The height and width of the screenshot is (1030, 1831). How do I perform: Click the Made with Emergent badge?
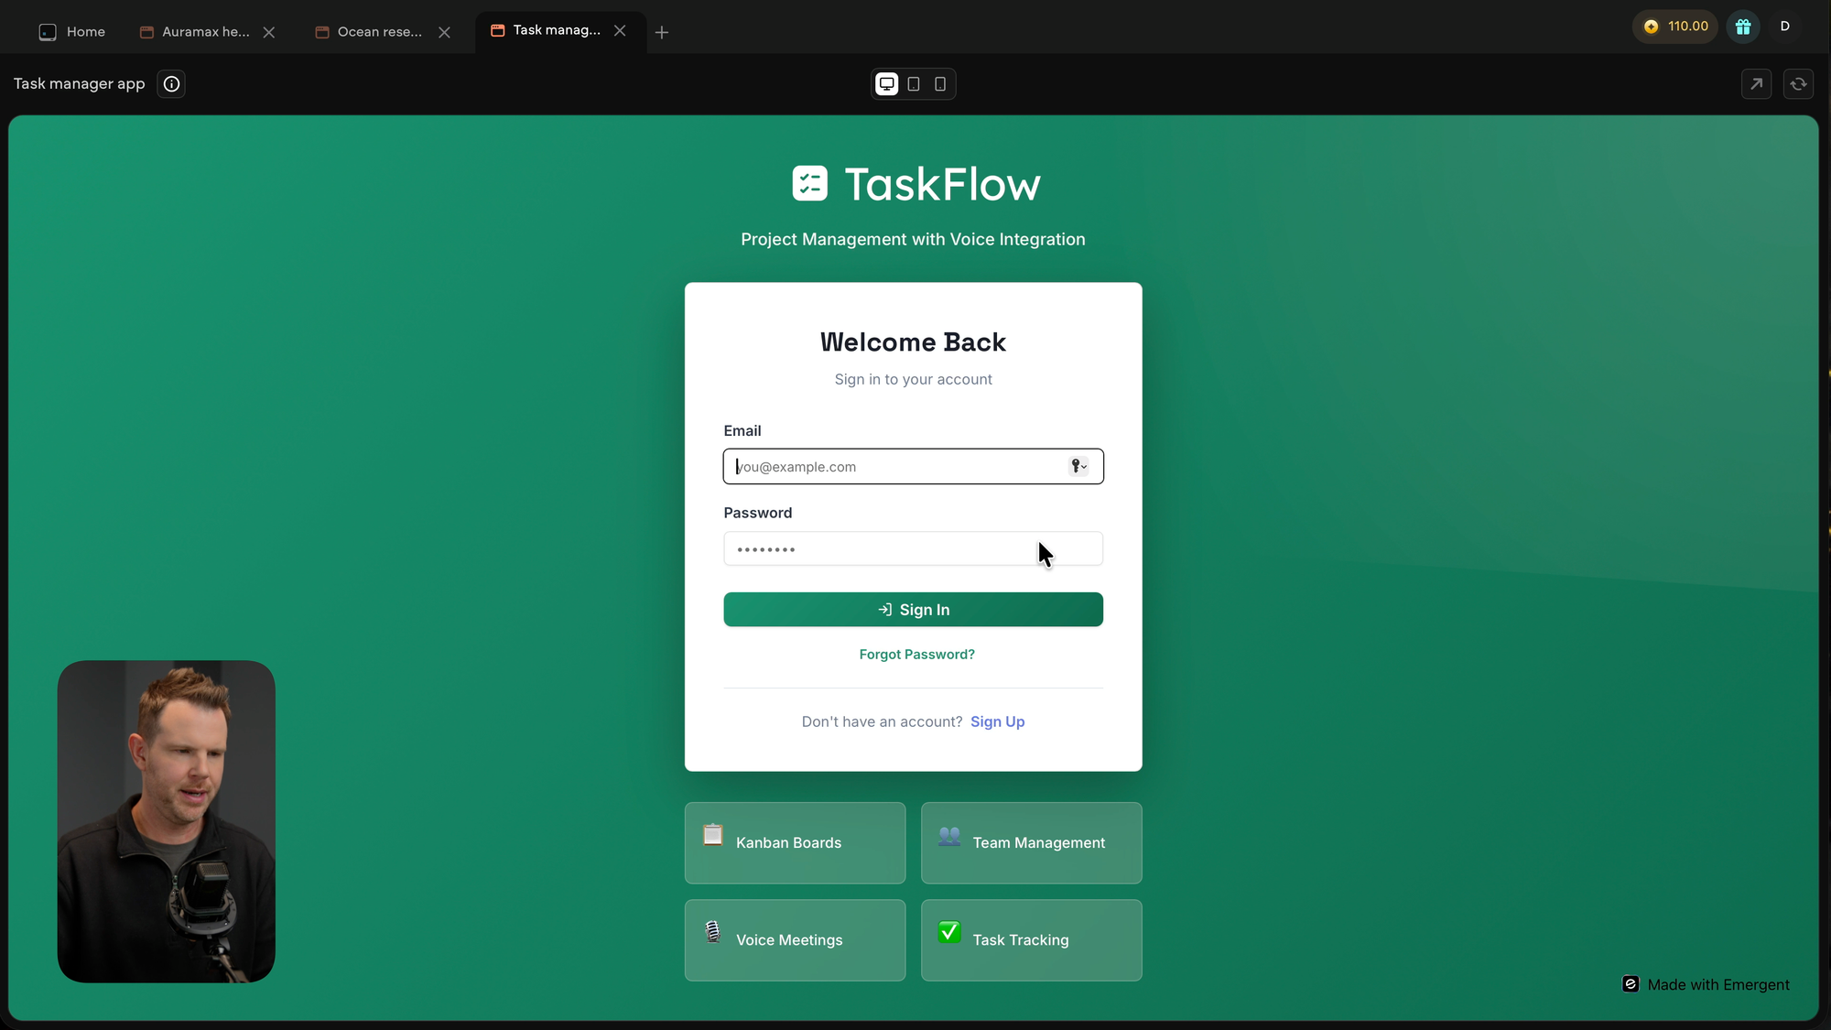coord(1706,985)
